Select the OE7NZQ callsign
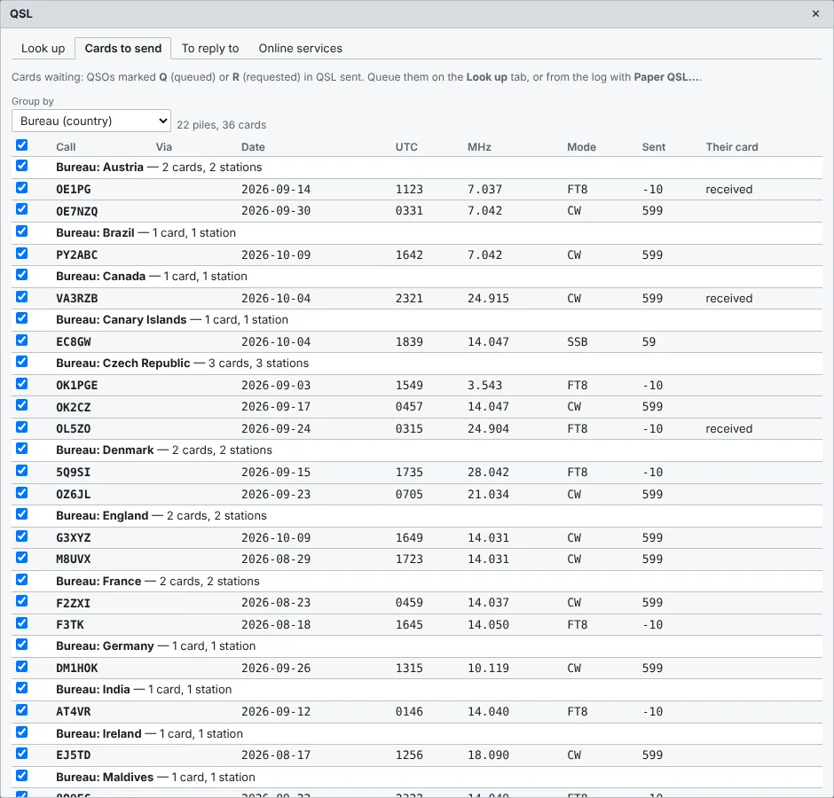 click(77, 211)
